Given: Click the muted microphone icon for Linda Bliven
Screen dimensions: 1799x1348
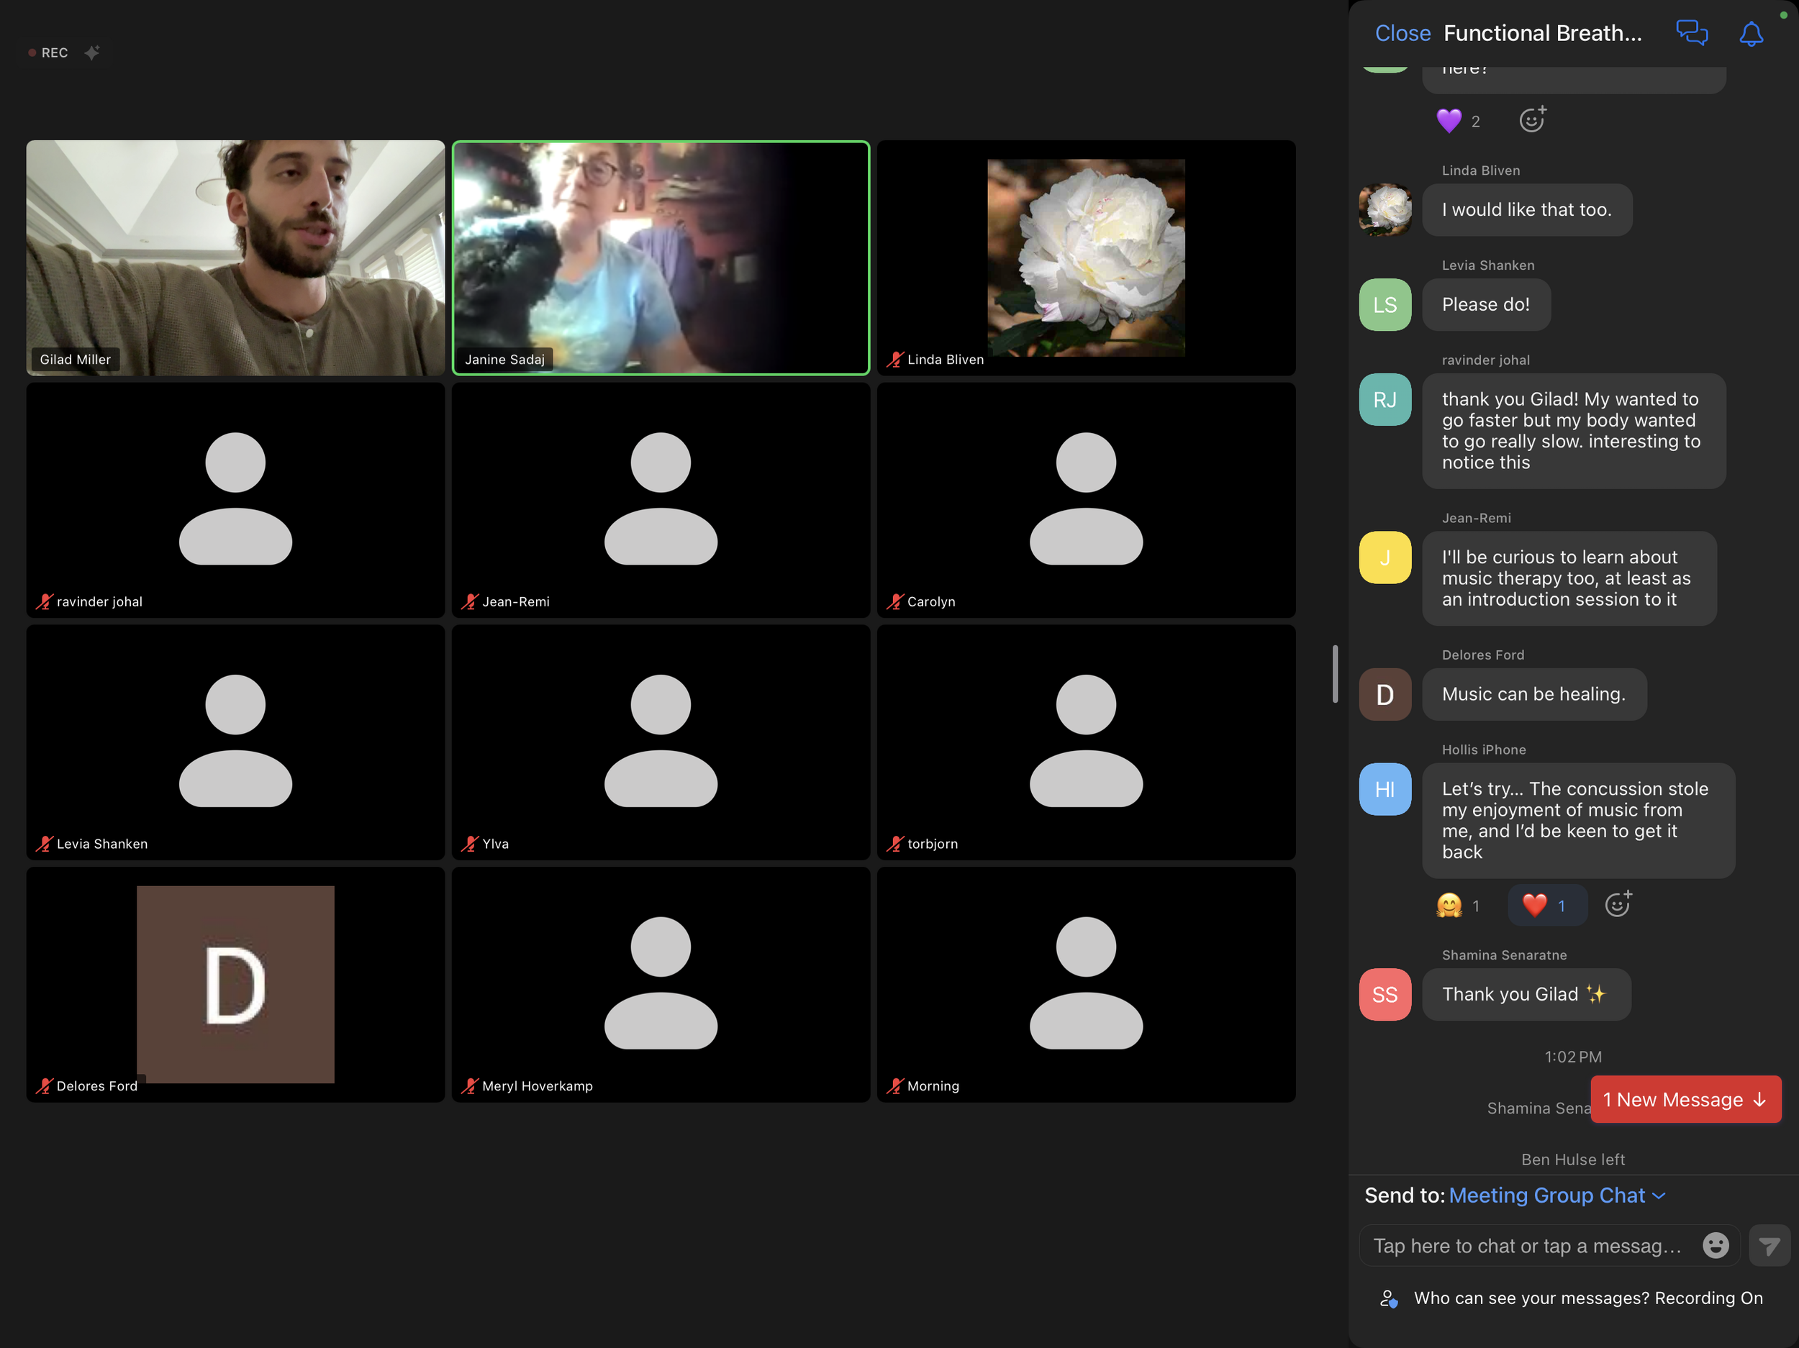Looking at the screenshot, I should coord(894,360).
